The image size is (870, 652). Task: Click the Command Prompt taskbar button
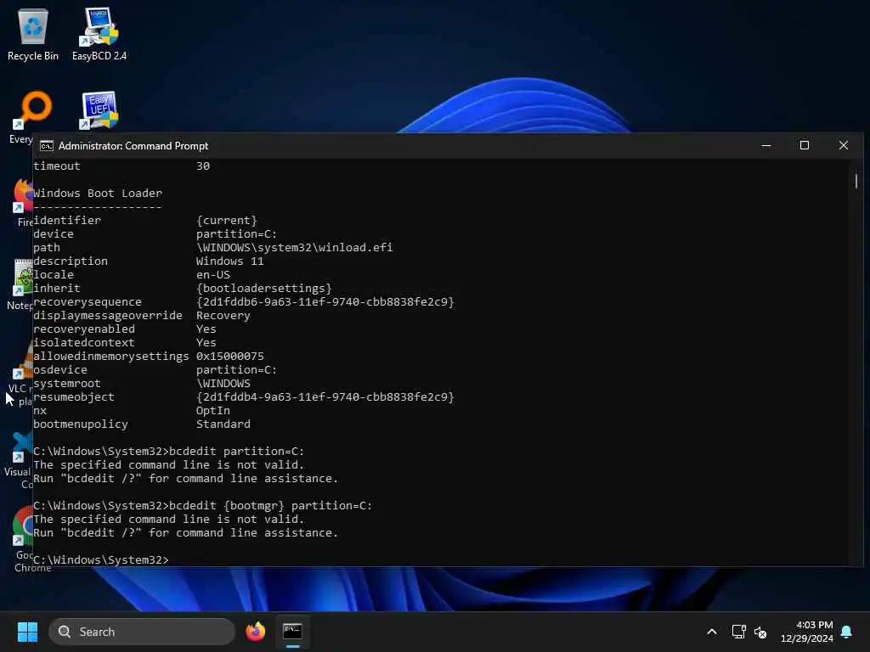pyautogui.click(x=292, y=632)
